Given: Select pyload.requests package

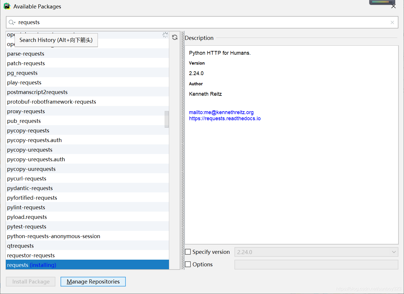Looking at the screenshot, I should click(x=87, y=217).
